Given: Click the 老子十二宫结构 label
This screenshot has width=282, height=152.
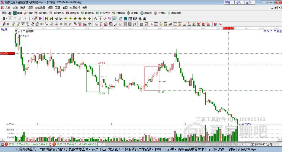Looking at the screenshot, I should tap(24, 31).
